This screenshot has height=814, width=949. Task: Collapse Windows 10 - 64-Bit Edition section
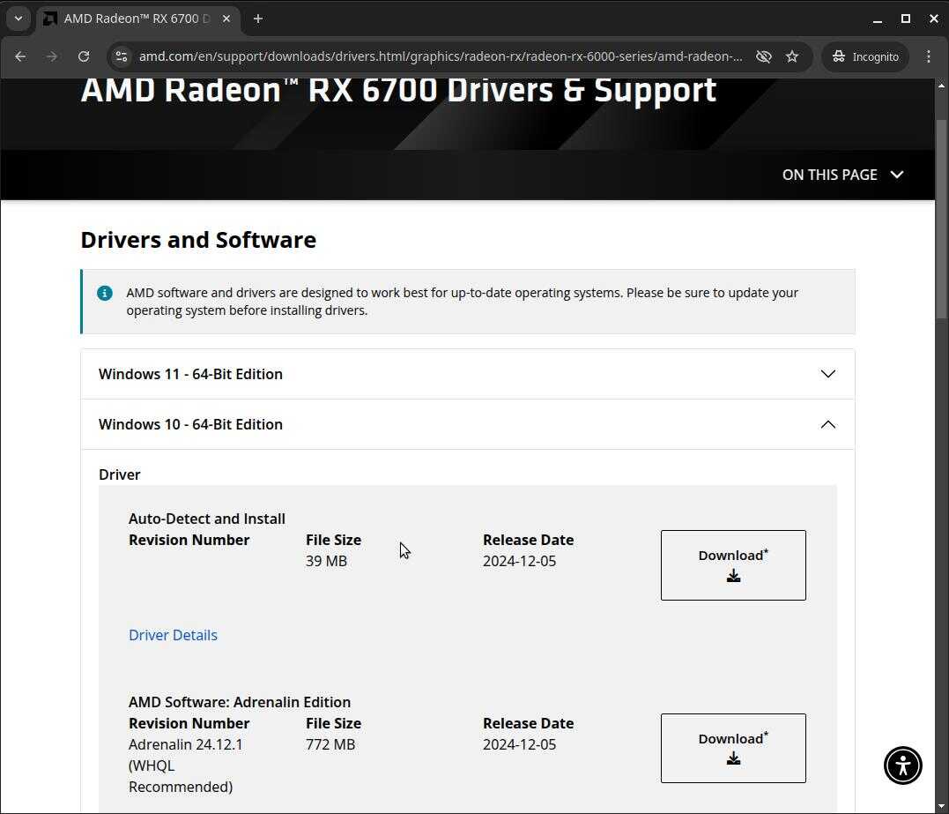pos(467,424)
